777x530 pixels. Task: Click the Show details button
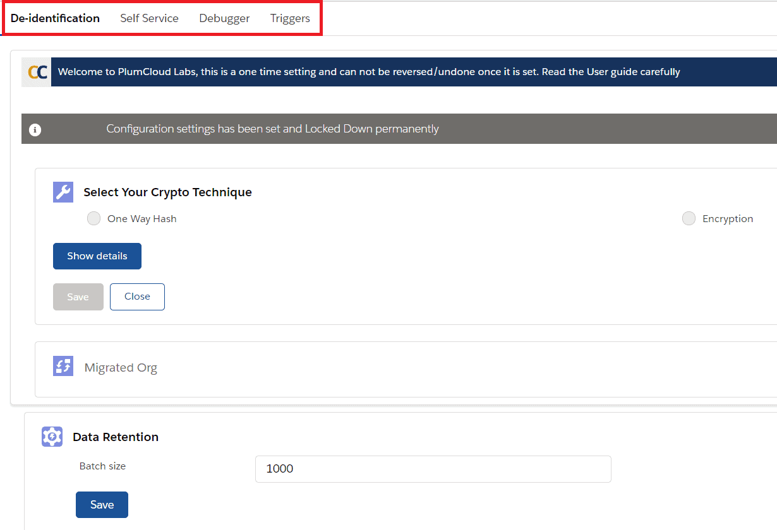point(97,256)
